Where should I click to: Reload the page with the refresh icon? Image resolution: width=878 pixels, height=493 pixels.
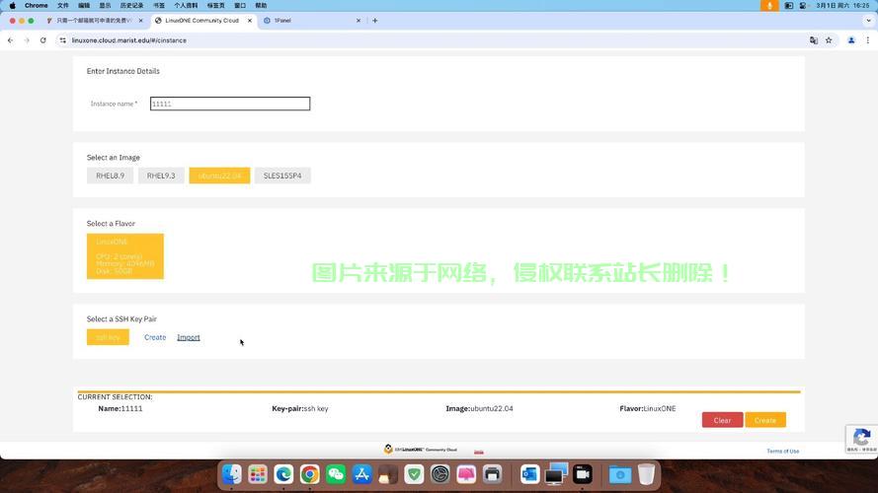[x=43, y=40]
